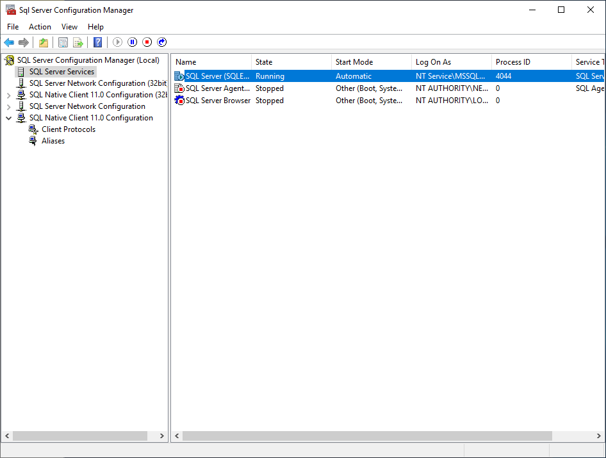The height and width of the screenshot is (458, 606).
Task: Click the Export List toolbar icon
Action: pos(78,42)
